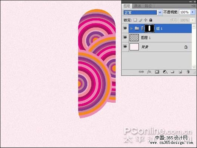Click layers list scroll down arrow
This screenshot has width=197, height=148.
194,67
